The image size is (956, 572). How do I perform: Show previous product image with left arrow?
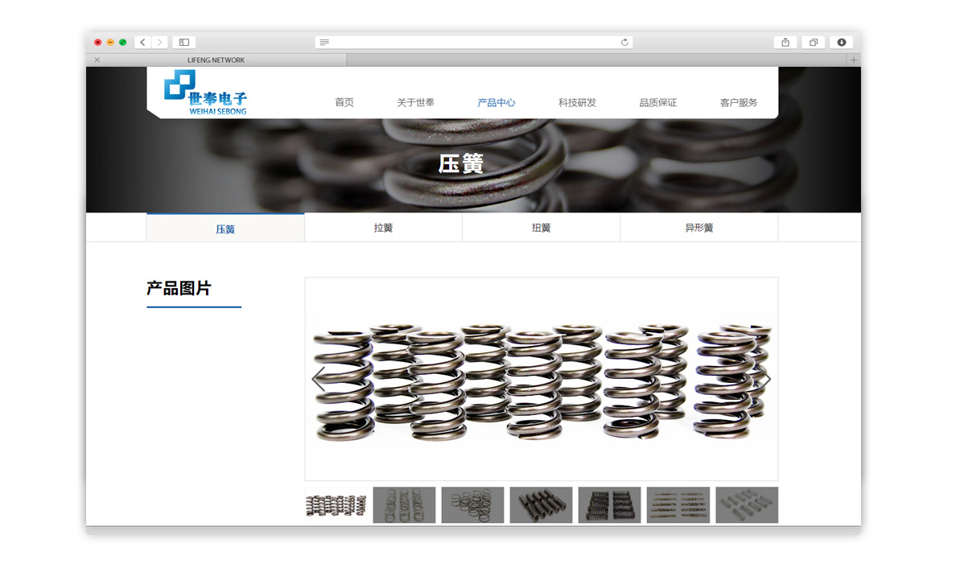318,379
